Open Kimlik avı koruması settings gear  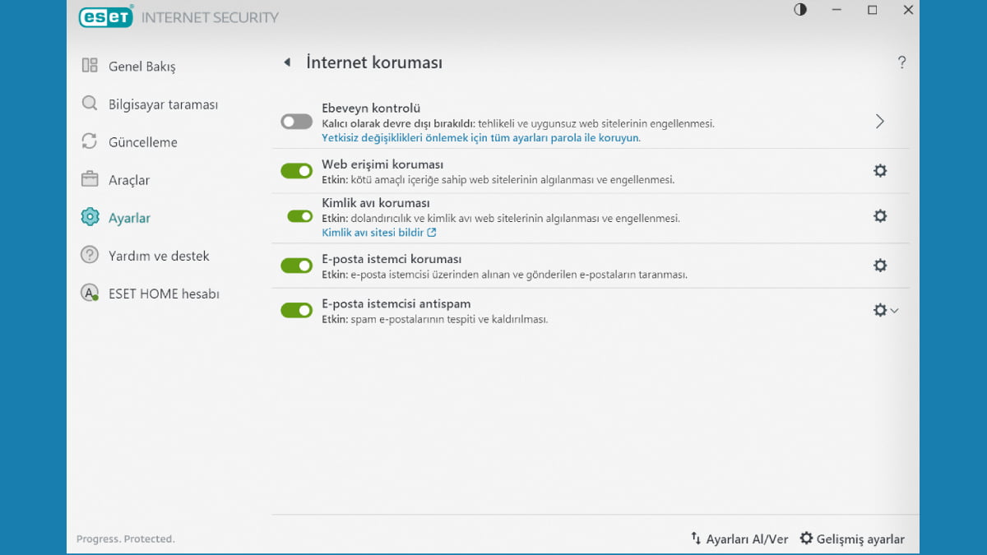click(x=880, y=215)
